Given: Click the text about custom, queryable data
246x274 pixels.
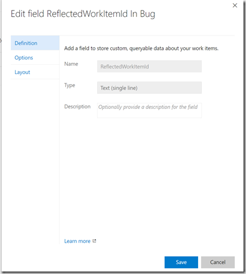Looking at the screenshot, I should tap(141, 49).
